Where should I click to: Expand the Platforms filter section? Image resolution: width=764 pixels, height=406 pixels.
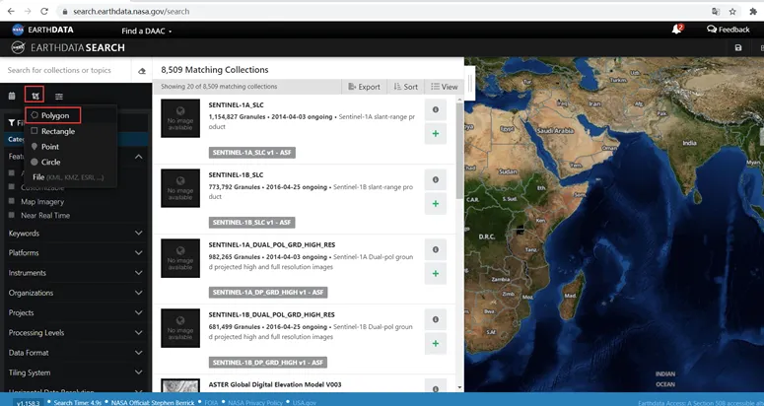pos(76,252)
